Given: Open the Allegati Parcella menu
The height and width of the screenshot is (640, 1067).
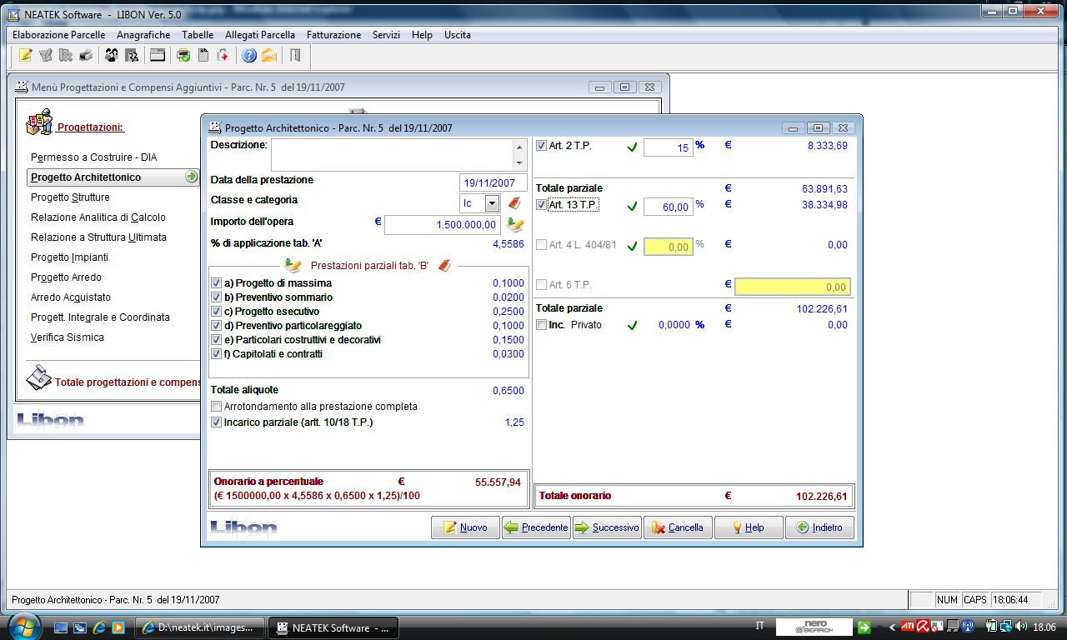Looking at the screenshot, I should 260,35.
